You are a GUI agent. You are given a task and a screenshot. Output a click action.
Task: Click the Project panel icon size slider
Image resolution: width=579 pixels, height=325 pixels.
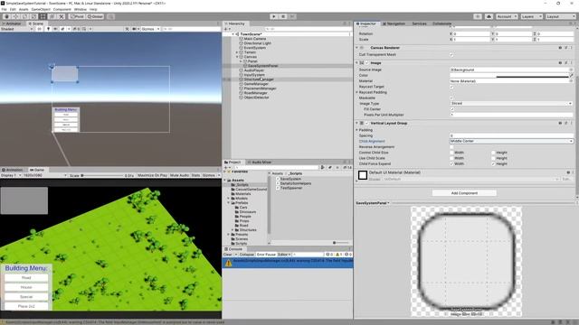340,243
